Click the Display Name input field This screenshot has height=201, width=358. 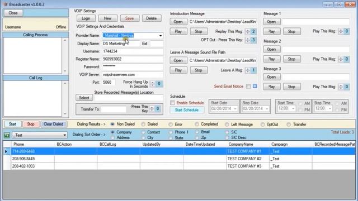121,44
